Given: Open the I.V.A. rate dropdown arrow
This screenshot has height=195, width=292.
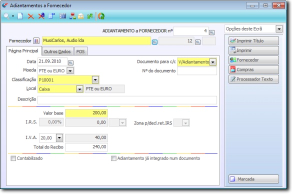Looking at the screenshot, I should click(x=59, y=138).
